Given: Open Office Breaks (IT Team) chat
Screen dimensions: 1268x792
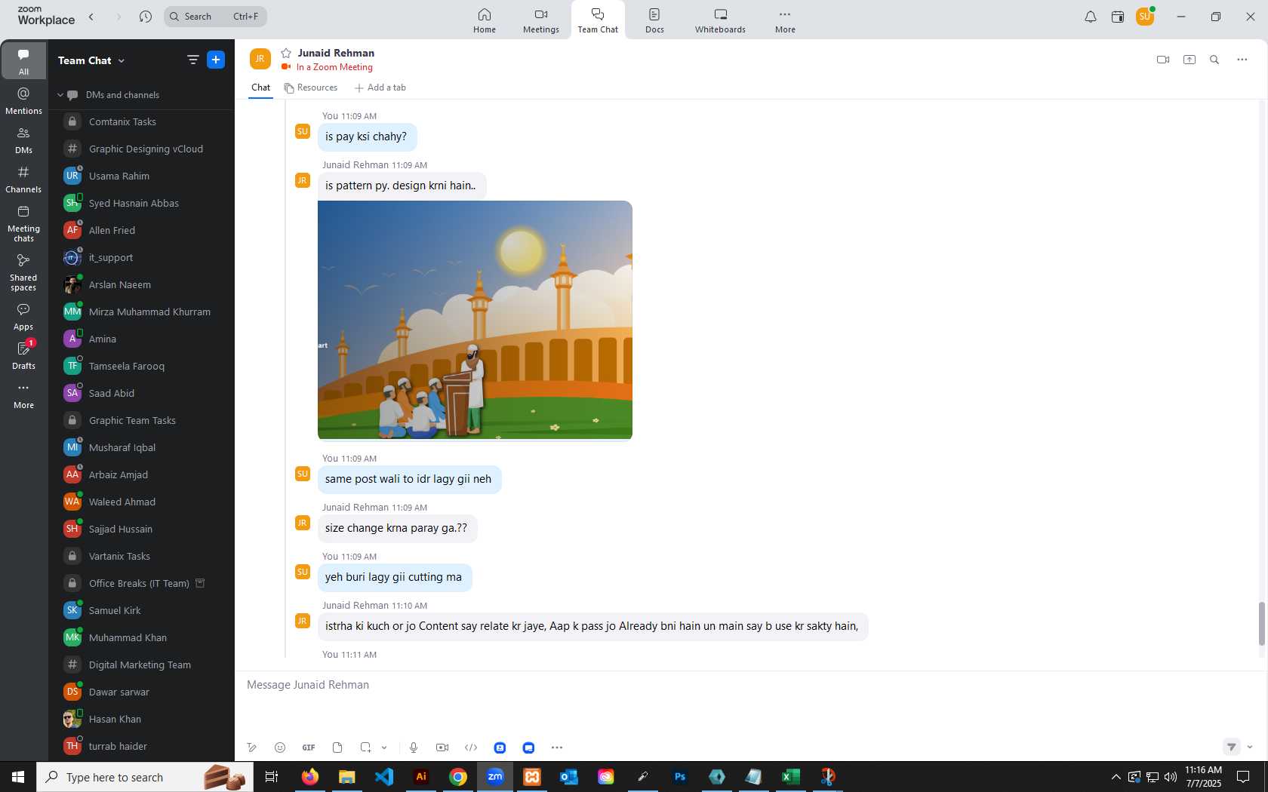Looking at the screenshot, I should click(142, 583).
